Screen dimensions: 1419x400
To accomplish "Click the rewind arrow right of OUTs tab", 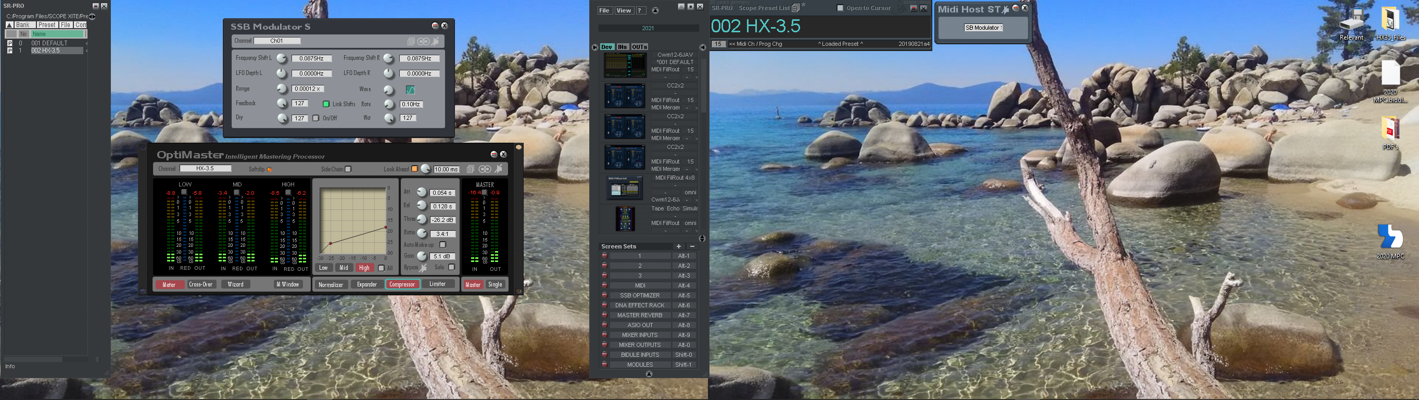I will coord(702,47).
